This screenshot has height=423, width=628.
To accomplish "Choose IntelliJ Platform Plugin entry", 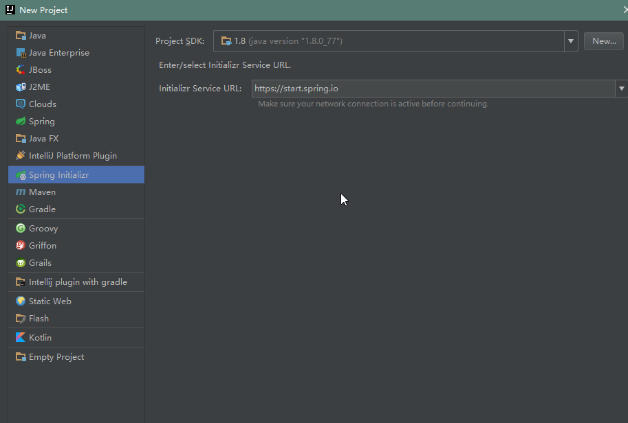I will 72,156.
